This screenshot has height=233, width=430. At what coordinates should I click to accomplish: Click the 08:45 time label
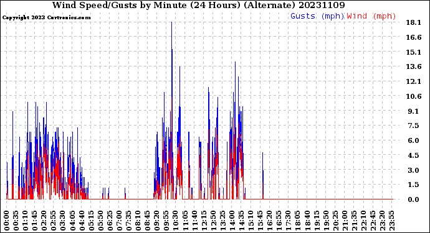click(x=148, y=221)
